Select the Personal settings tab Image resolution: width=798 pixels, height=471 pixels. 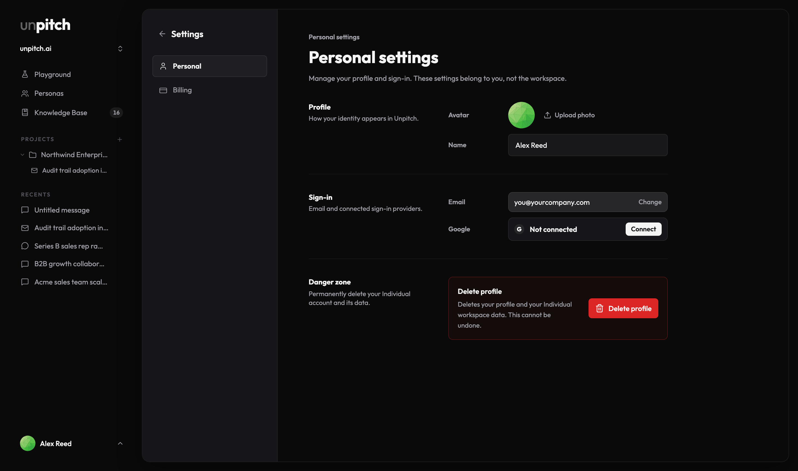[210, 66]
